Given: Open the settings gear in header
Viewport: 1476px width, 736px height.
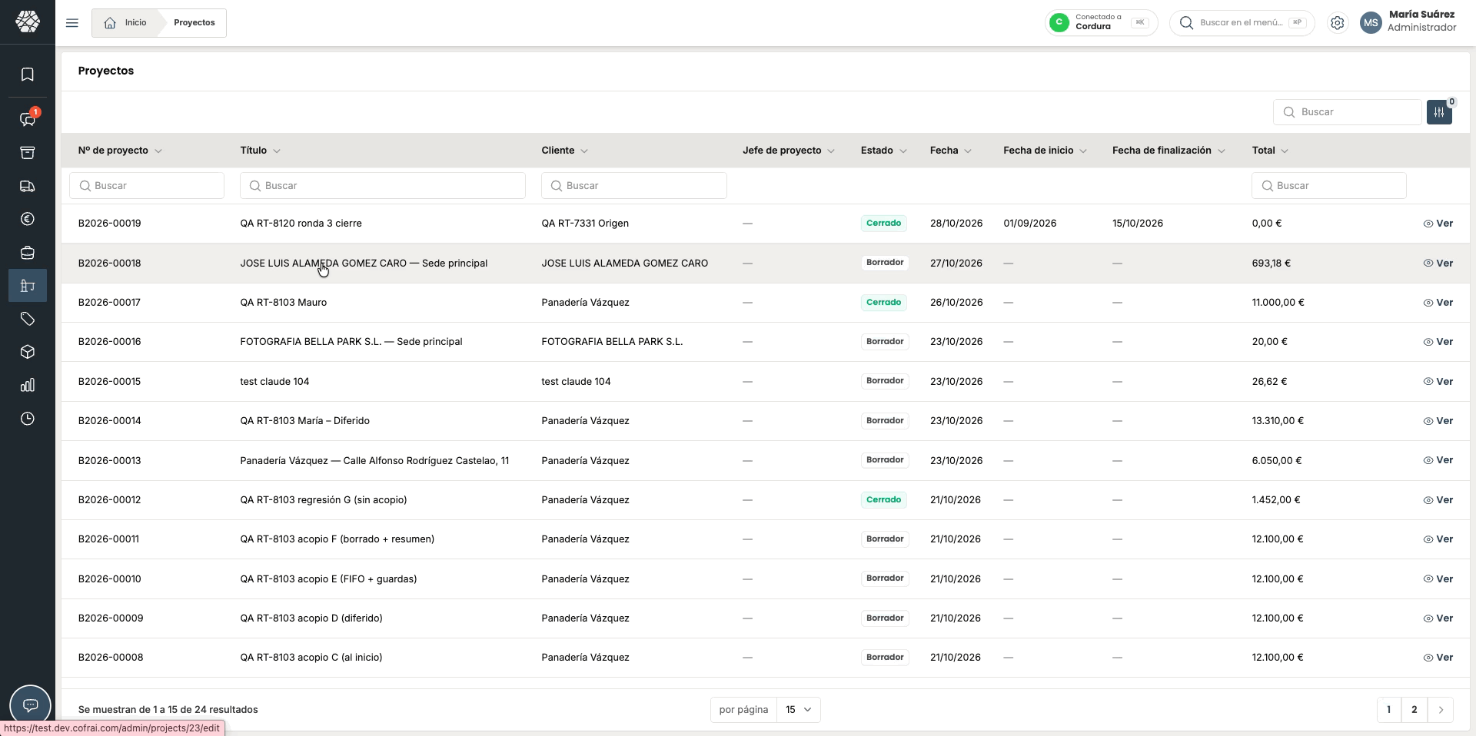Looking at the screenshot, I should pyautogui.click(x=1338, y=23).
